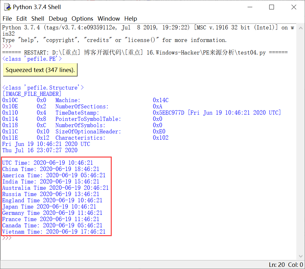305x269 pixels.
Task: Click the line "Fri Jun 19 10:46:21 2020 UTC"
Action: coord(46,144)
